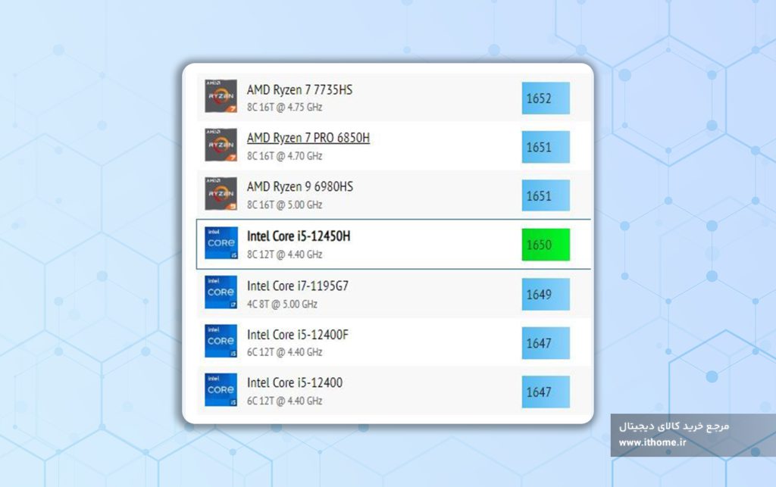Click the 6C 12T spec under i5-12400F
Viewport: 776px width, 487px height.
tap(285, 352)
